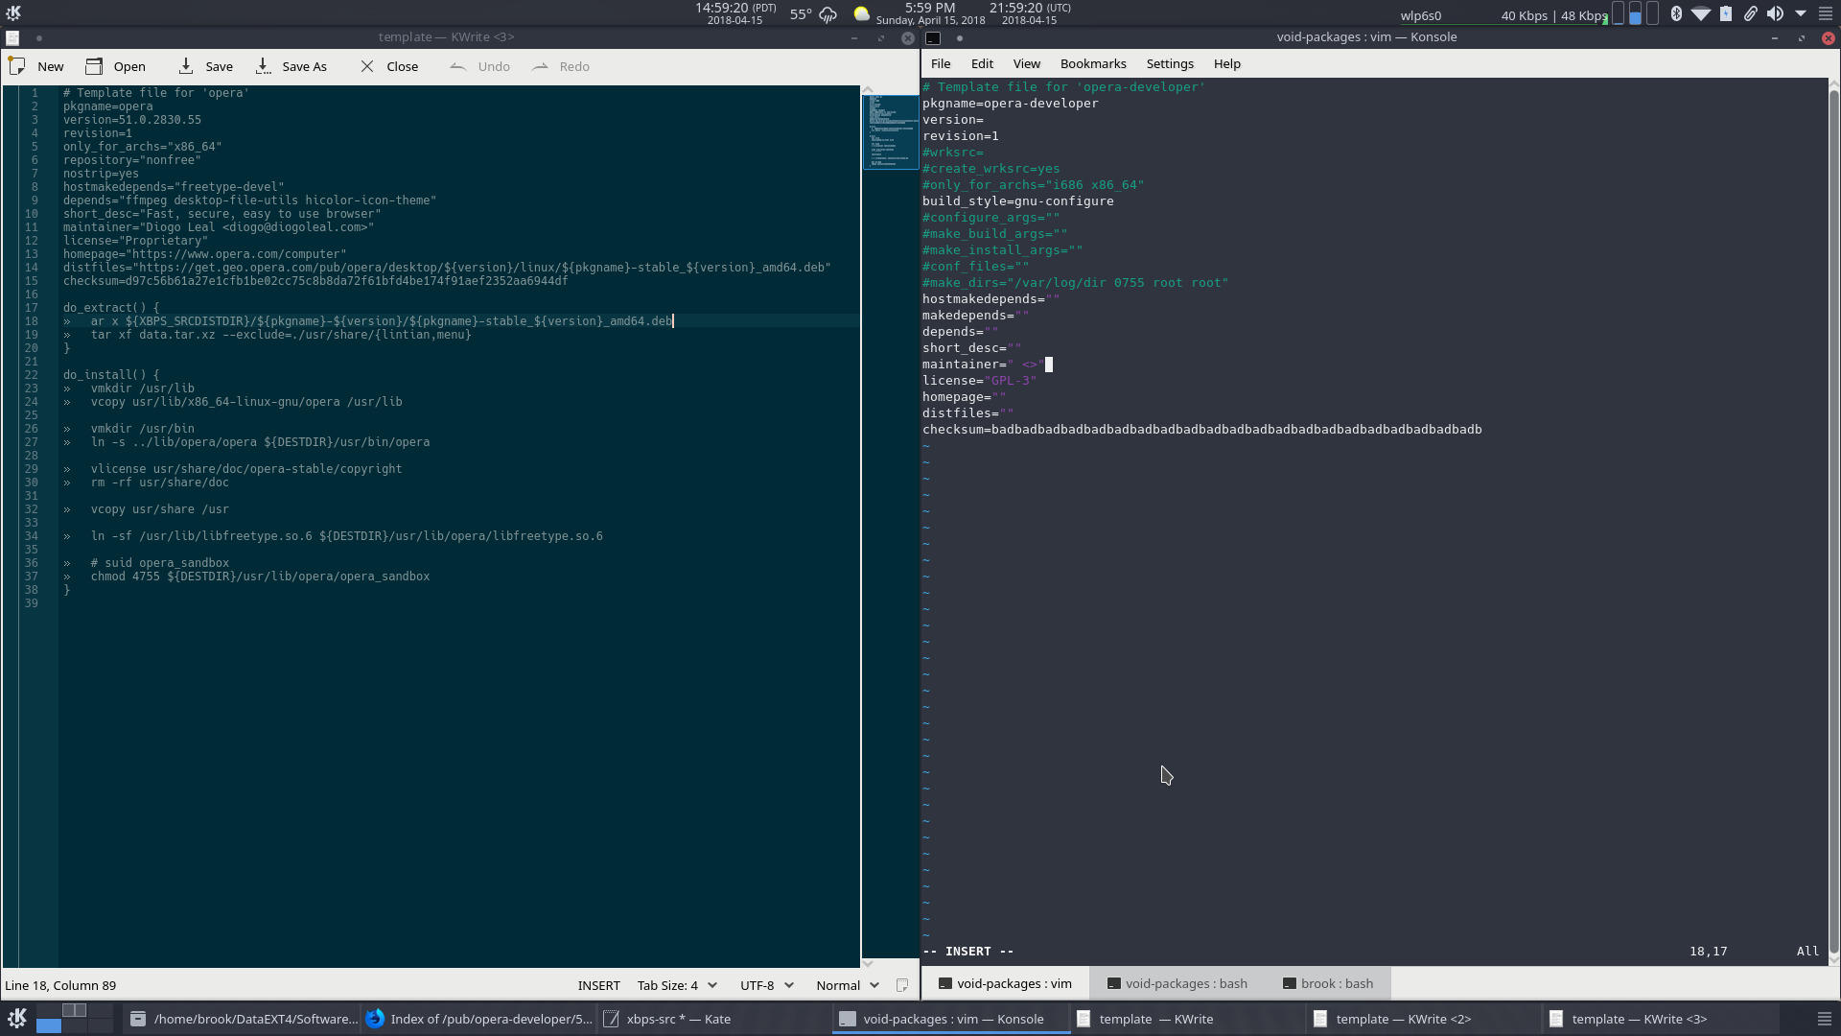Viewport: 1841px width, 1036px height.
Task: Open the Normal highlighting mode dropdown
Action: [x=848, y=985]
